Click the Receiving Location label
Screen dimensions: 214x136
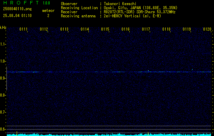[x=79, y=8]
